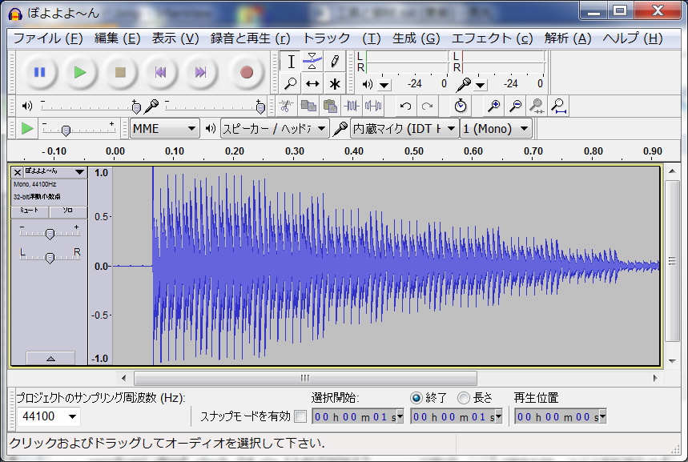Expand the 44100 project rate dropdown
Viewport: 688px width, 462px height.
(x=50, y=416)
